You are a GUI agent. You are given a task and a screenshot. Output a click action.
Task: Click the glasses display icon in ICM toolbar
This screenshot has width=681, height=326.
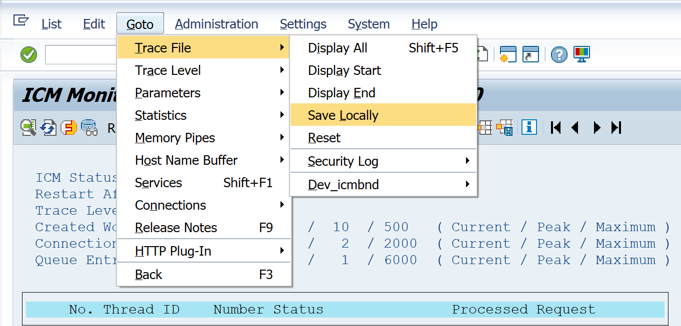(x=89, y=128)
